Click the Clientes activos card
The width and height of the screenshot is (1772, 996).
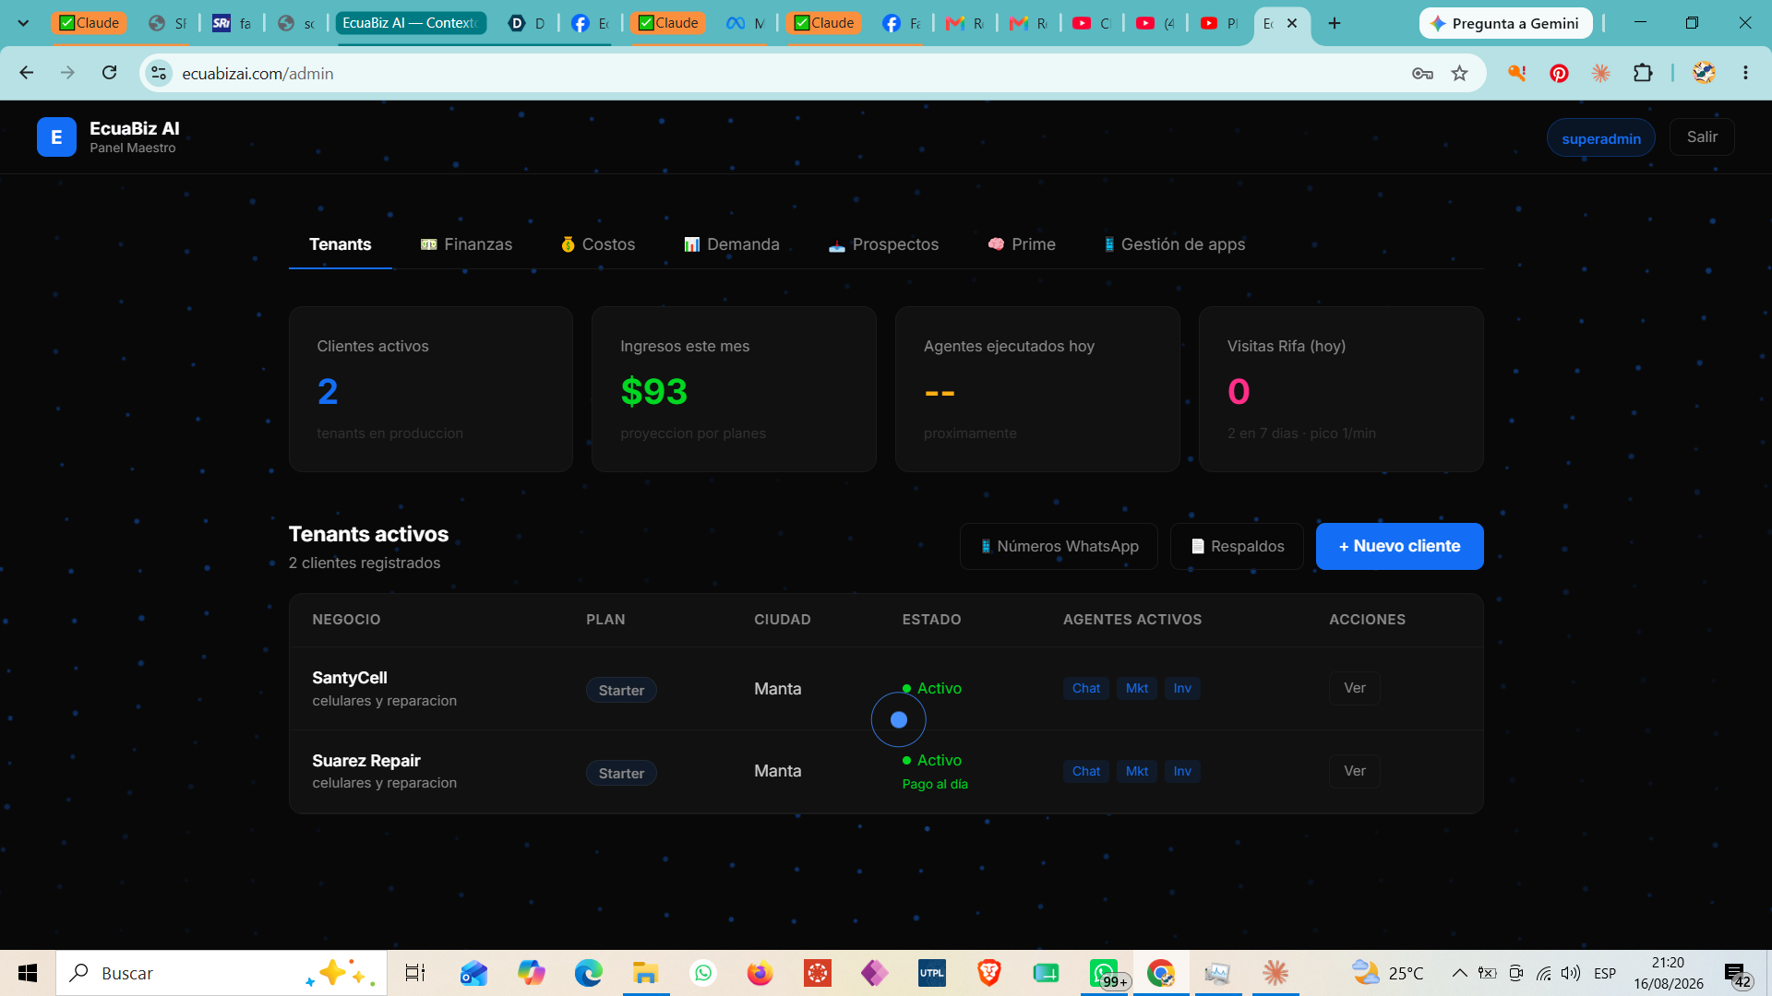tap(431, 389)
